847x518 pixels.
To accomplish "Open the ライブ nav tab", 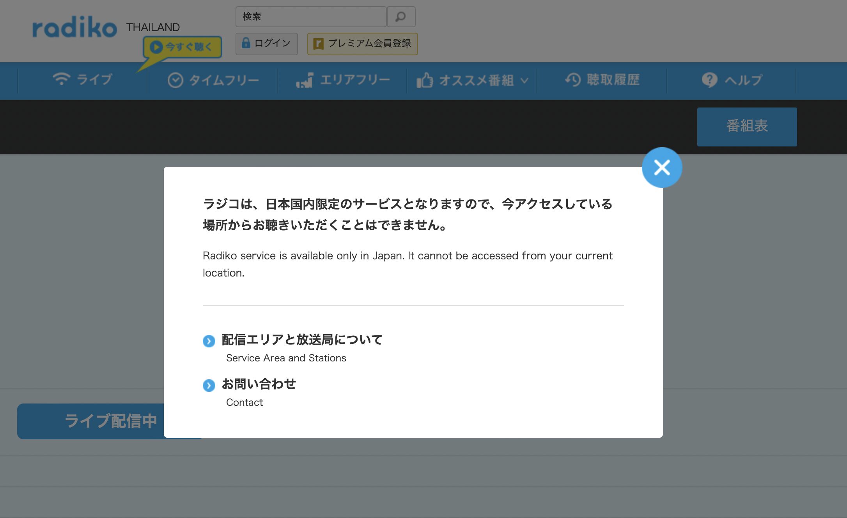I will tap(82, 80).
